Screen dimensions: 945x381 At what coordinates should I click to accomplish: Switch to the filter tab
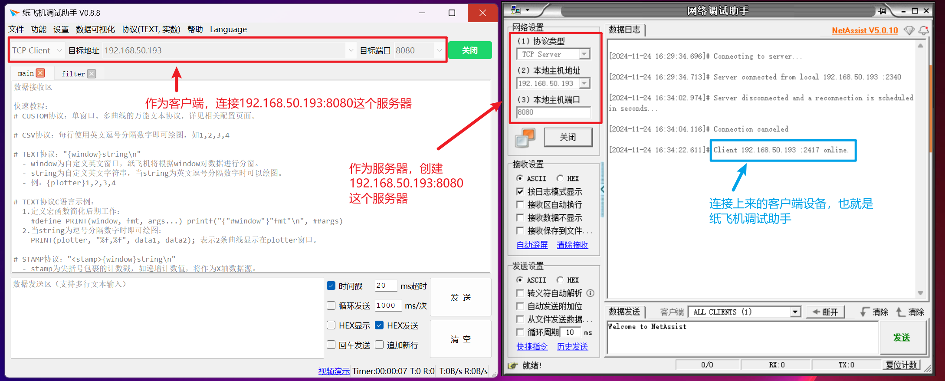[x=73, y=74]
